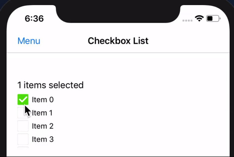This screenshot has width=234, height=157.
Task: Tick the Item 3 checkbox
Action: click(x=23, y=139)
